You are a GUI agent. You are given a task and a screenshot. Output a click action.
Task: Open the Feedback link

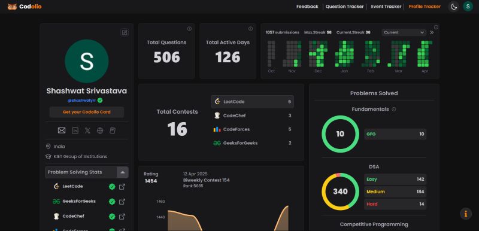(x=307, y=7)
